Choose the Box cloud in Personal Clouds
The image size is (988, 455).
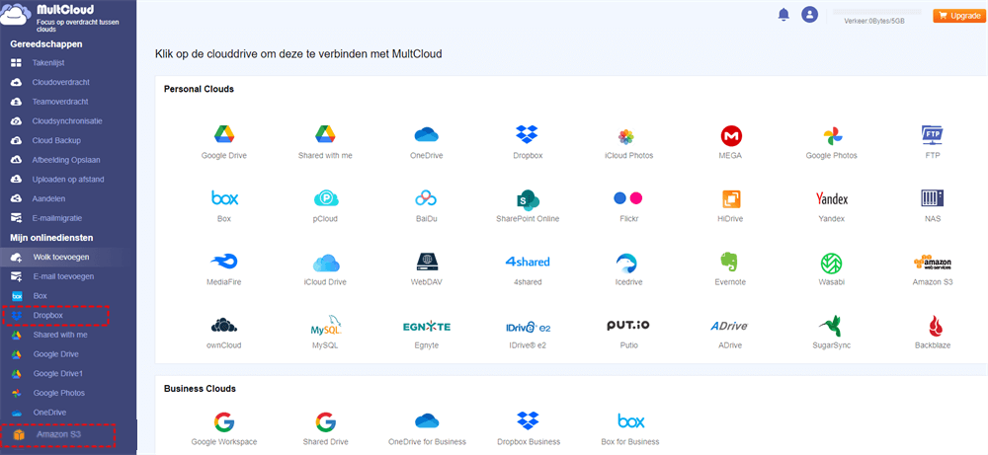(223, 205)
